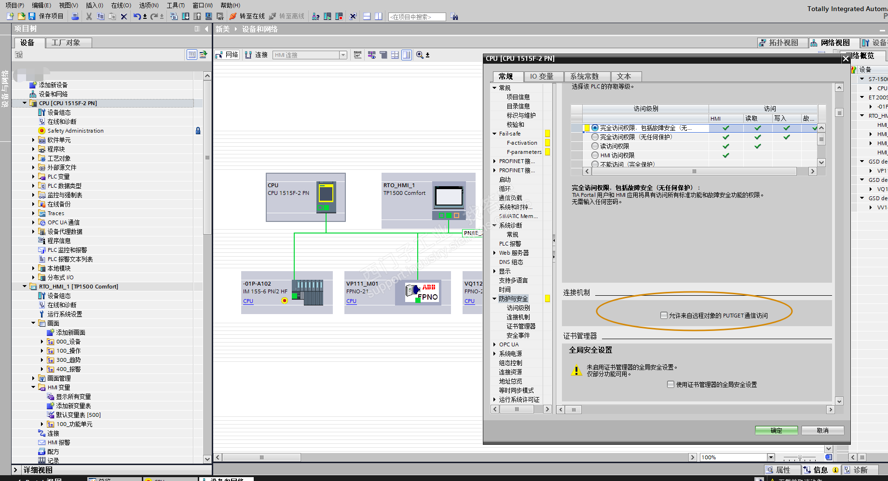Select full access incl. fail-safe radio button

coord(595,128)
